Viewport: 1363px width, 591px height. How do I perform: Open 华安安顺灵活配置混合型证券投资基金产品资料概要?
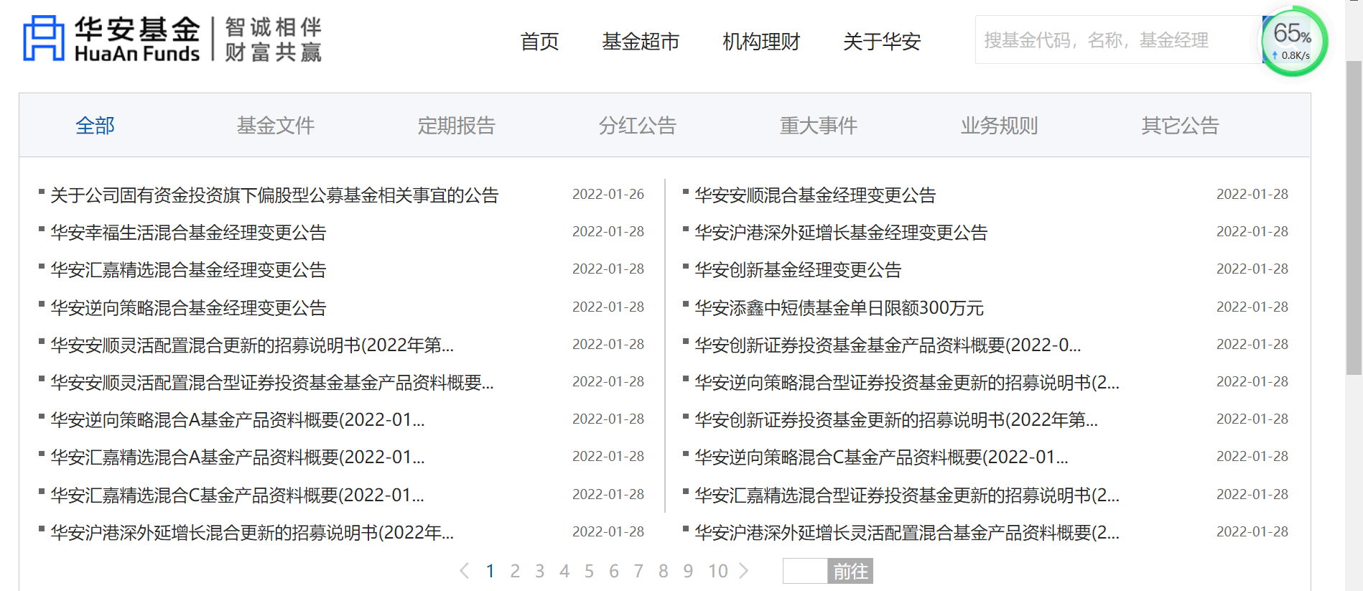point(272,383)
